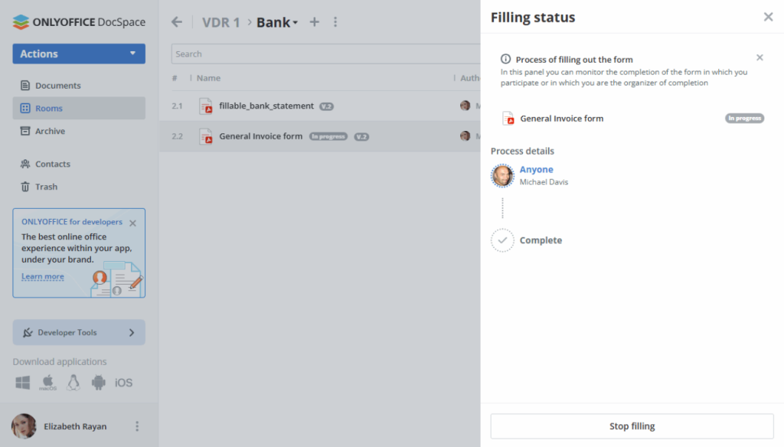
Task: Open the Learn more link
Action: coord(43,276)
